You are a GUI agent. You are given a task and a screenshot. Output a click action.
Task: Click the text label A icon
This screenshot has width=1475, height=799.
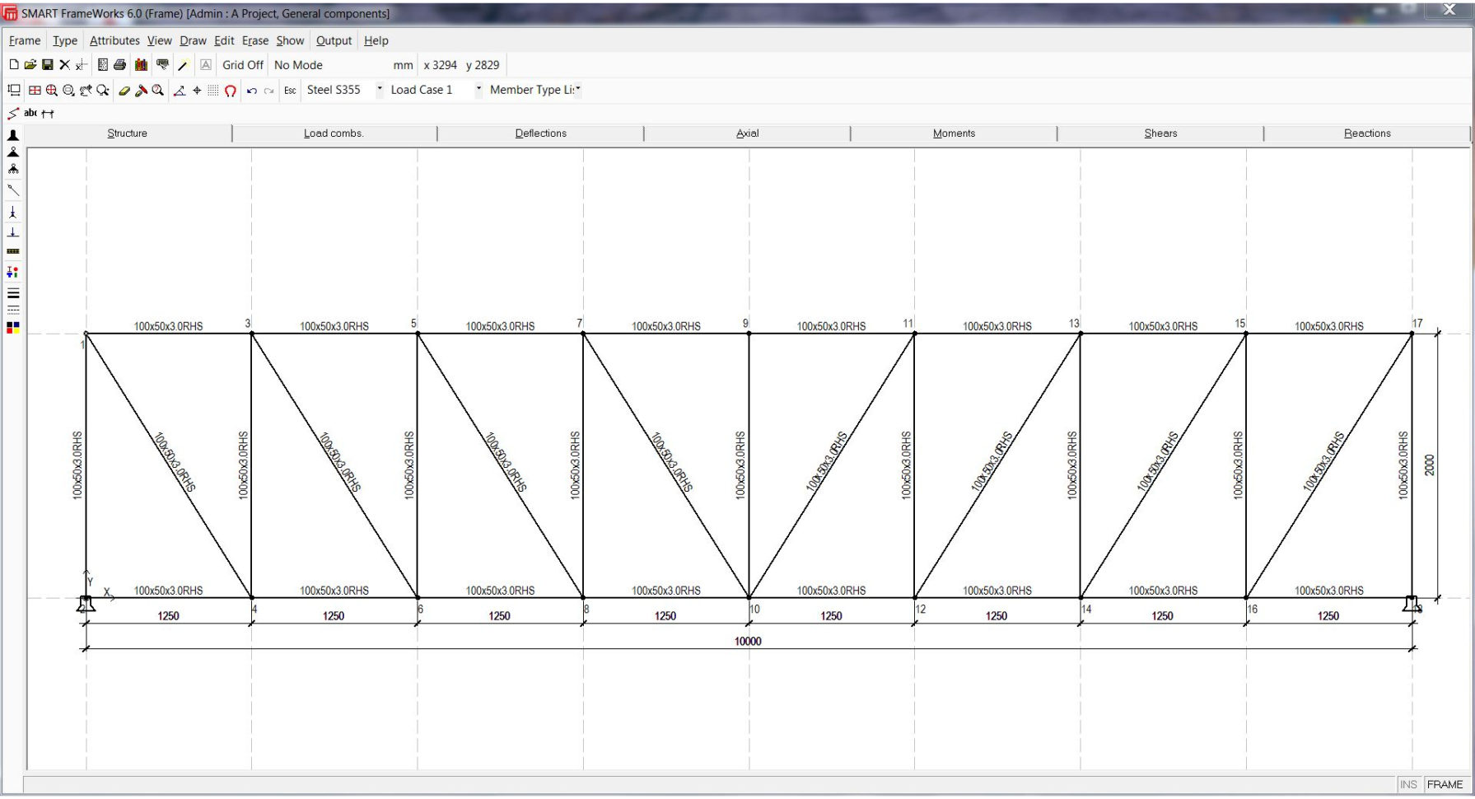coord(204,64)
